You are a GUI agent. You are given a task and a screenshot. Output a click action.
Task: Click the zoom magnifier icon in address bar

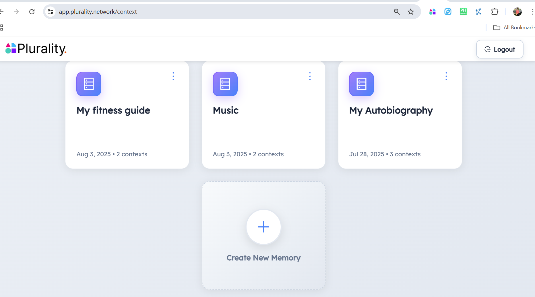[x=397, y=11]
